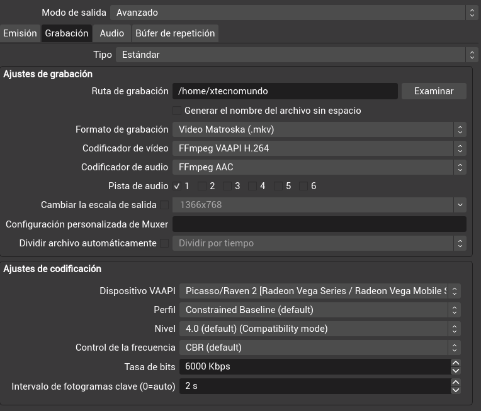Uncheck audio track 1 checkbox
Image resolution: width=481 pixels, height=411 pixels.
(177, 186)
